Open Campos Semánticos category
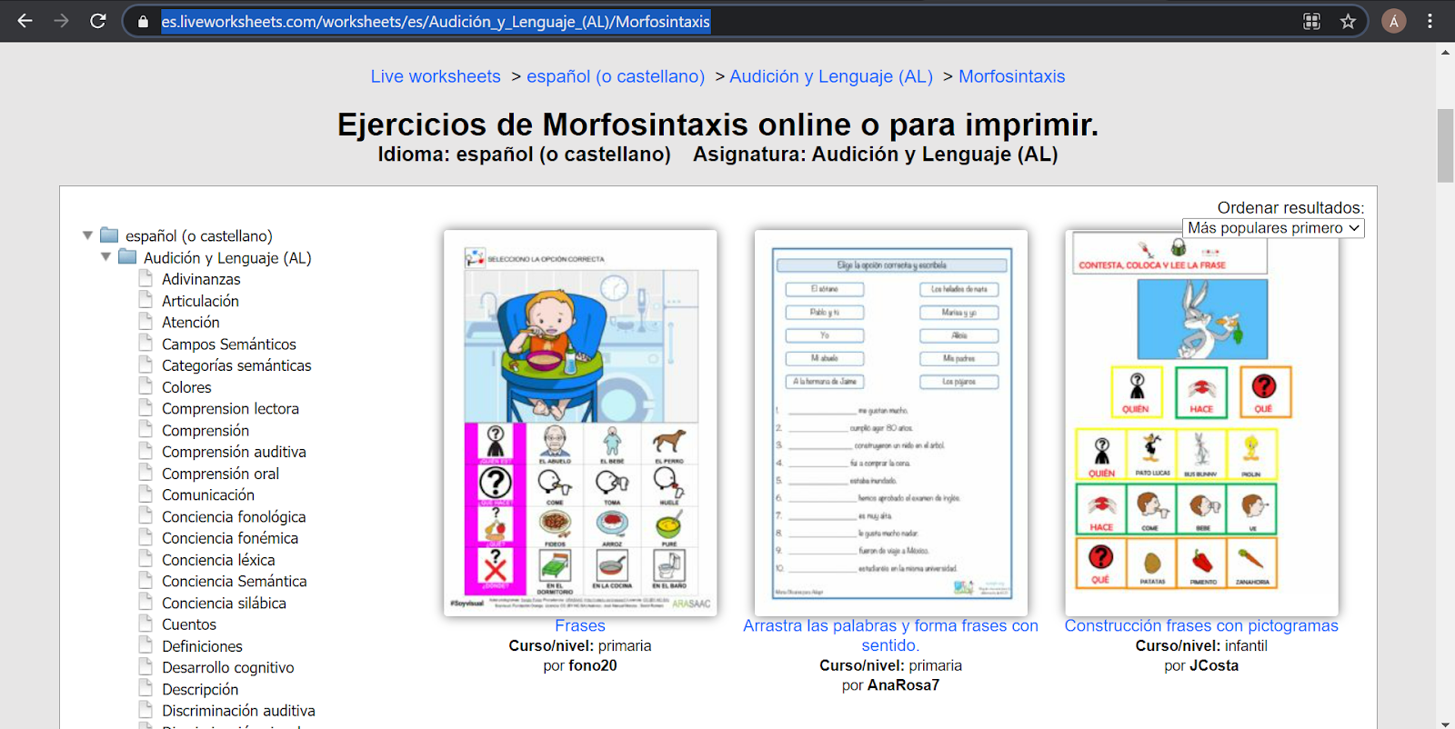Screen dimensions: 1455x729 click(229, 344)
